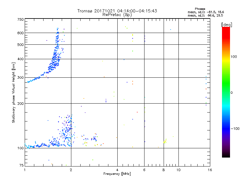This screenshot has width=247, height=185.
Task: Click the 'Frequency [MHz]' axis label
Action: 117,174
